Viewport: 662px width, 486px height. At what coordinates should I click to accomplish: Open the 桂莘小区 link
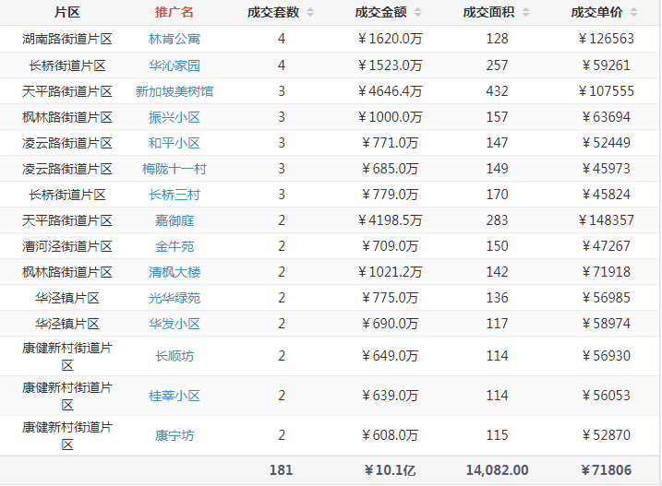coord(175,397)
